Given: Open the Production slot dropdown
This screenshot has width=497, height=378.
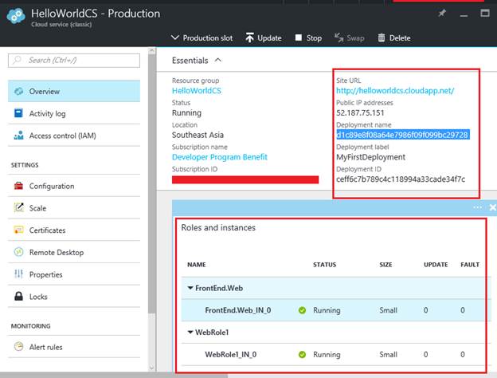Looking at the screenshot, I should [202, 38].
